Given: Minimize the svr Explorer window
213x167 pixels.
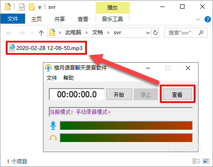Looking at the screenshot, I should pos(162,7).
